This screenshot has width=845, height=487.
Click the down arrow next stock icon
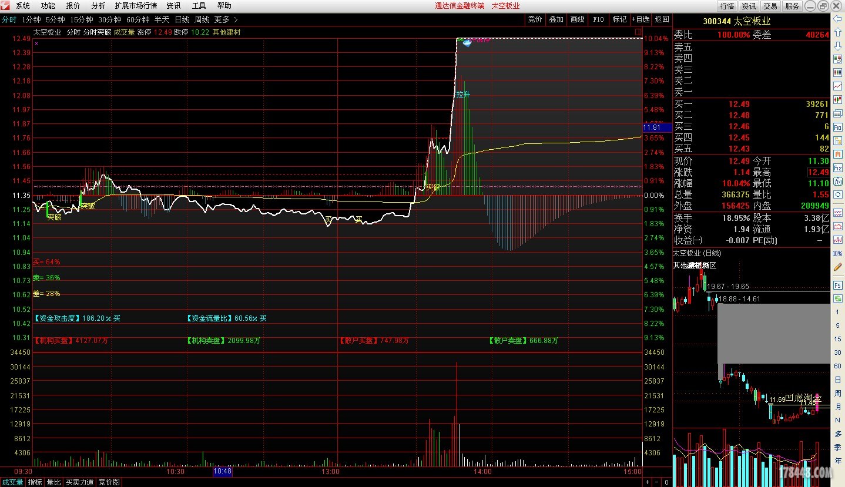(837, 45)
